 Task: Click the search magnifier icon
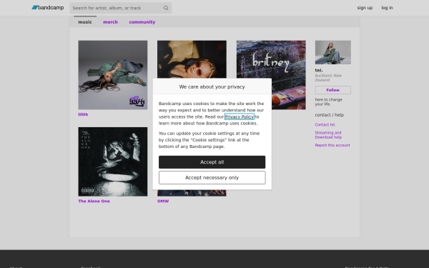pos(166,8)
